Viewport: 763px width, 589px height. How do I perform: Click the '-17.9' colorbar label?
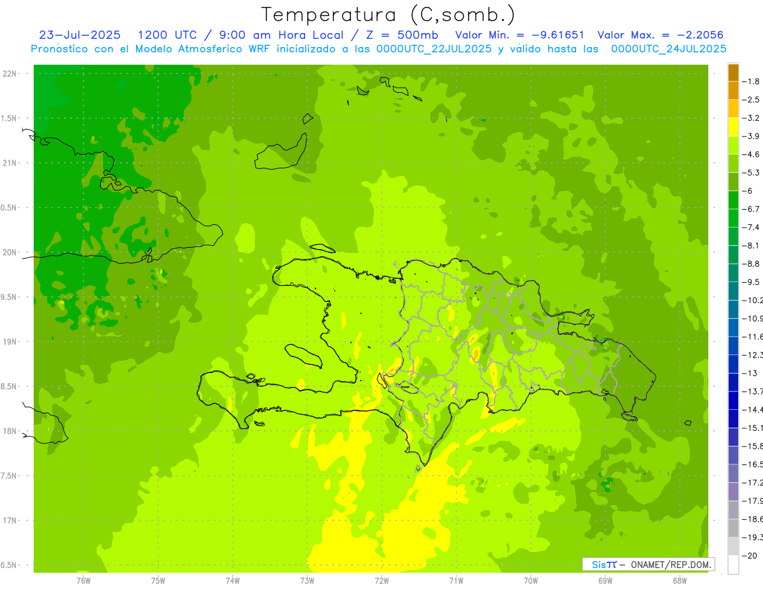(752, 501)
